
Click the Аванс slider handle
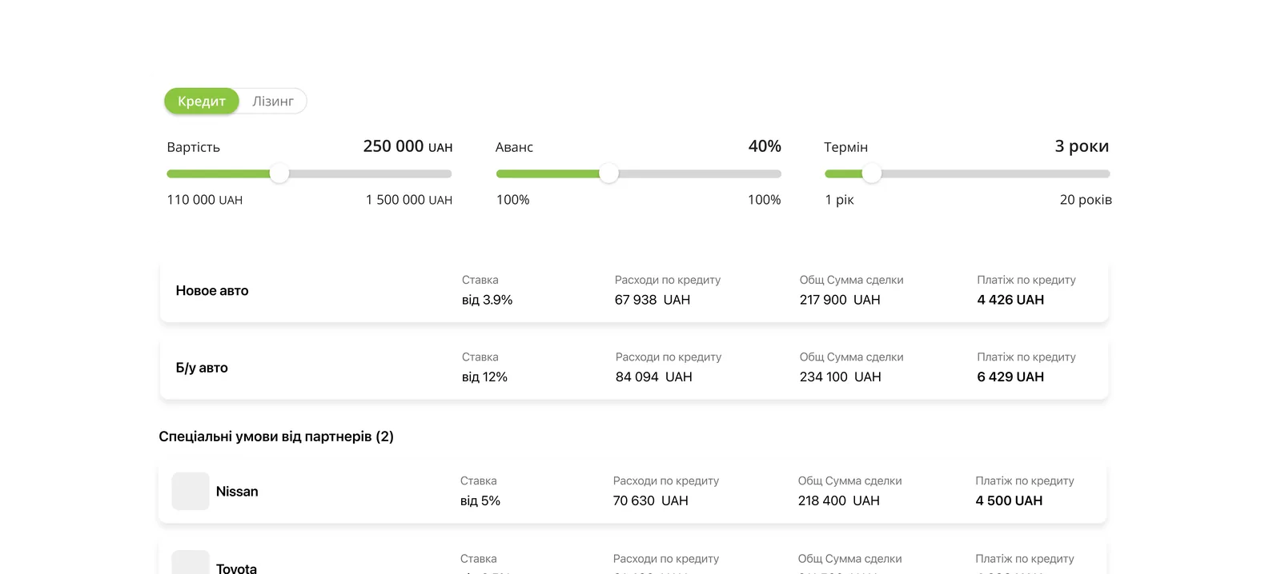[609, 173]
